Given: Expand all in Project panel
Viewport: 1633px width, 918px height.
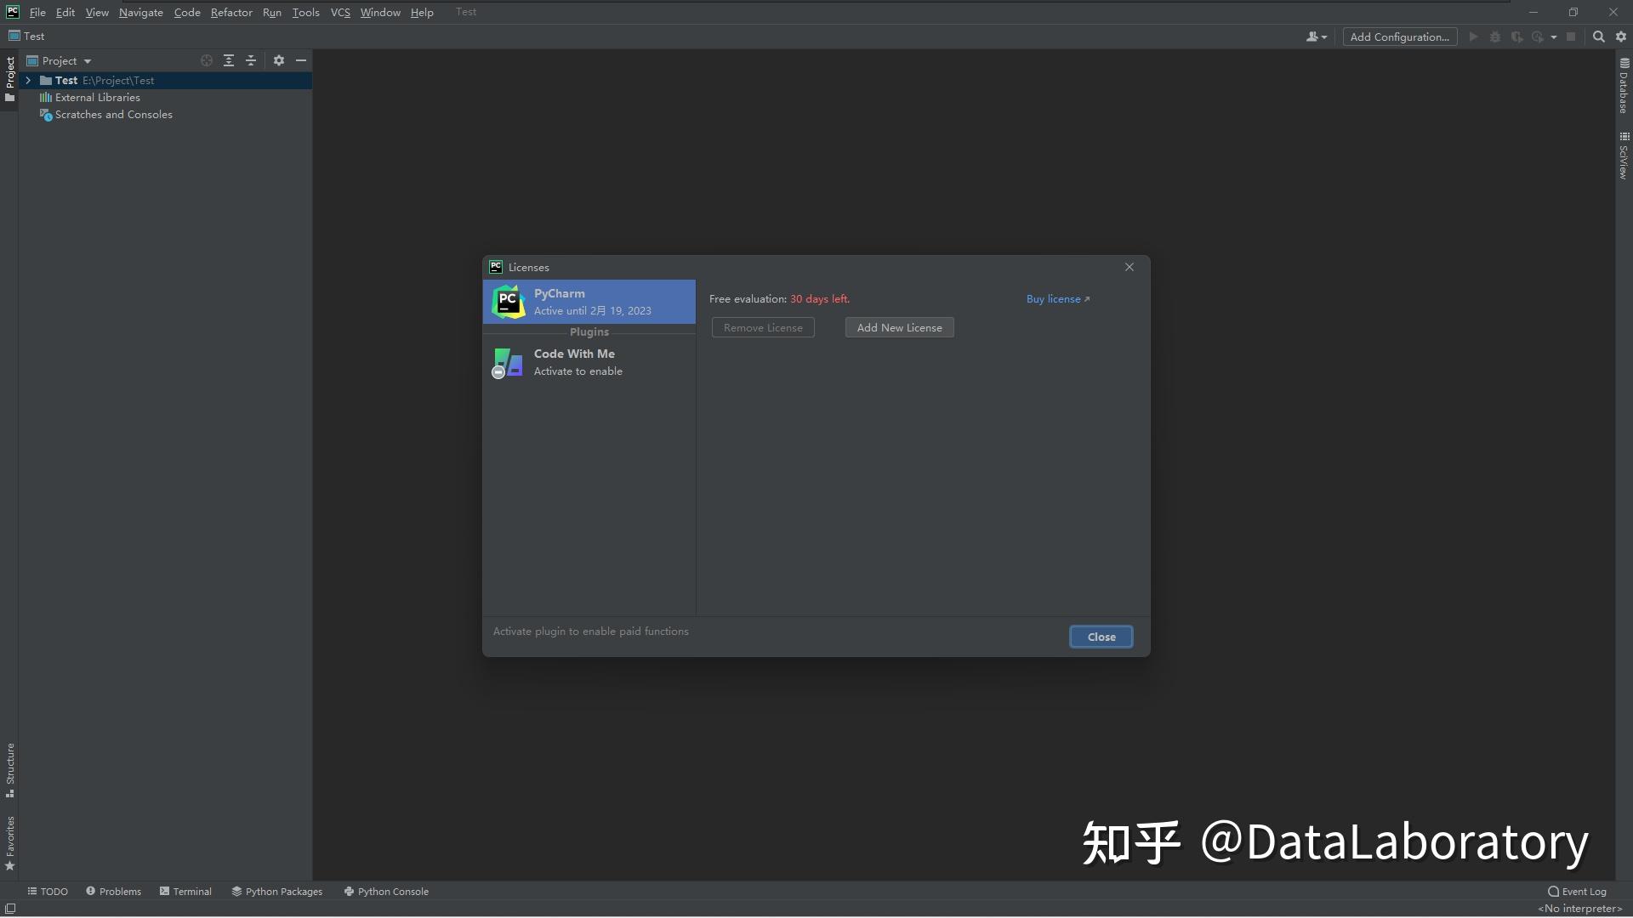Looking at the screenshot, I should click(x=229, y=60).
